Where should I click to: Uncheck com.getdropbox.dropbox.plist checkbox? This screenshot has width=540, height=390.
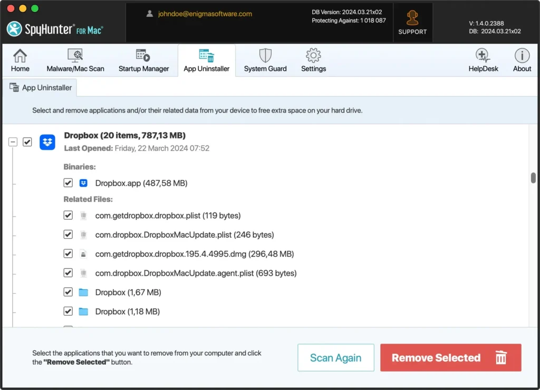tap(68, 215)
